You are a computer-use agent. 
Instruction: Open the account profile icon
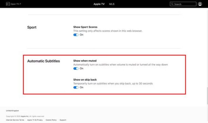pyautogui.click(x=200, y=4)
